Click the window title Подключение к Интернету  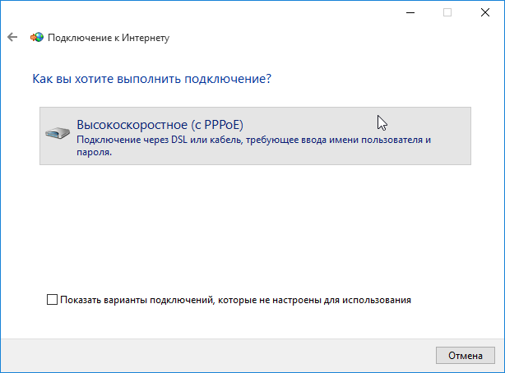click(x=109, y=38)
